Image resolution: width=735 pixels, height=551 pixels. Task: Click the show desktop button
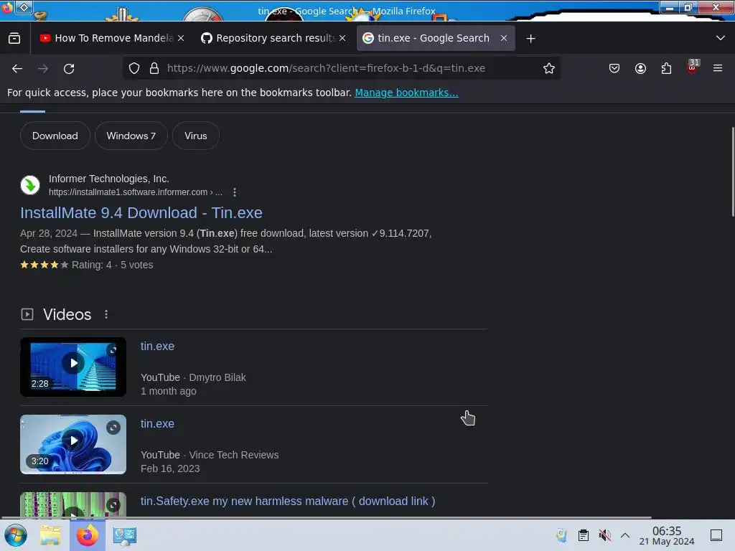coord(716,535)
